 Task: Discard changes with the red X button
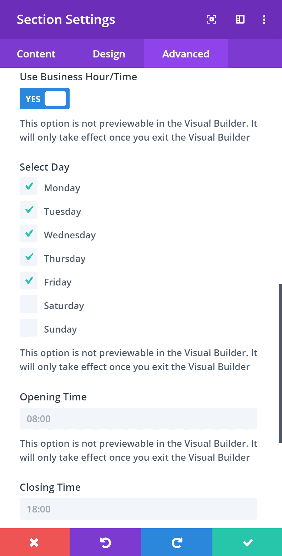[x=35, y=542]
